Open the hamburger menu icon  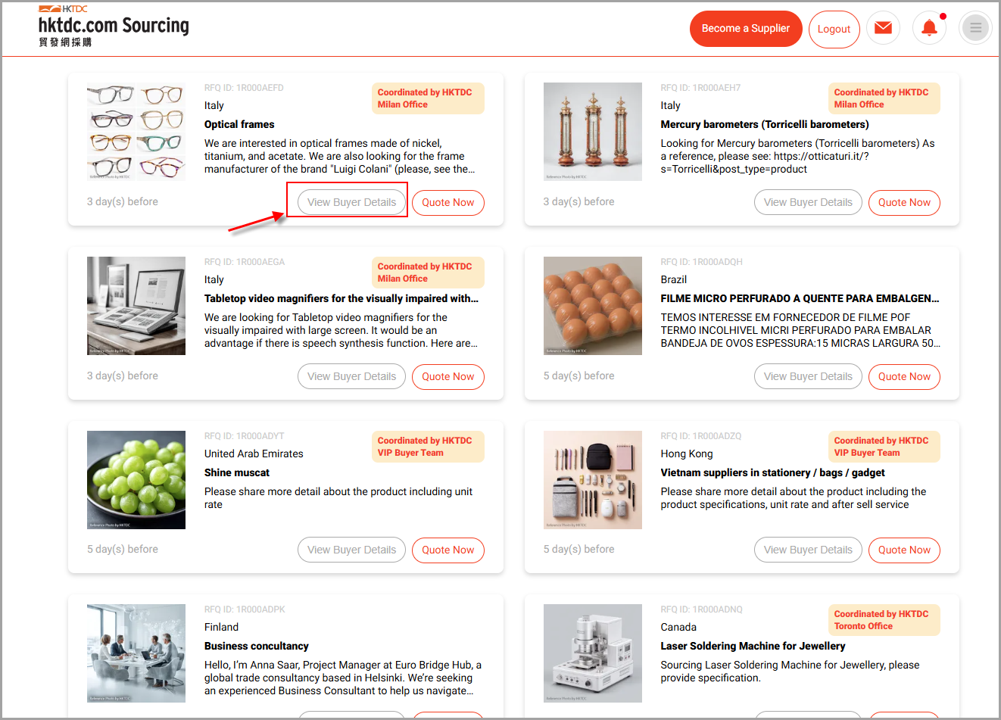click(x=975, y=28)
